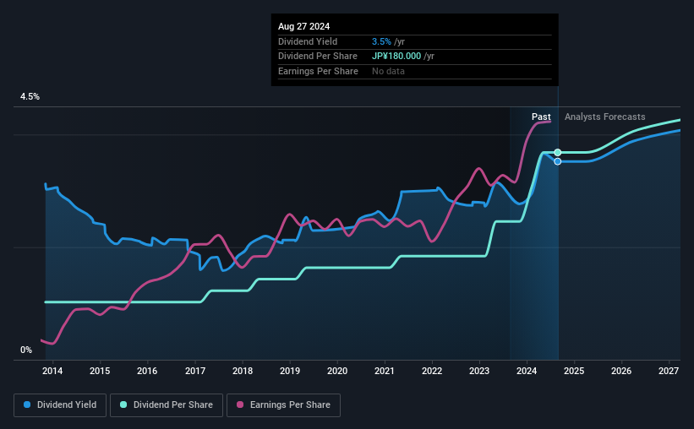The width and height of the screenshot is (694, 429).
Task: Click the 2019 x-axis year label
Action: [x=290, y=371]
